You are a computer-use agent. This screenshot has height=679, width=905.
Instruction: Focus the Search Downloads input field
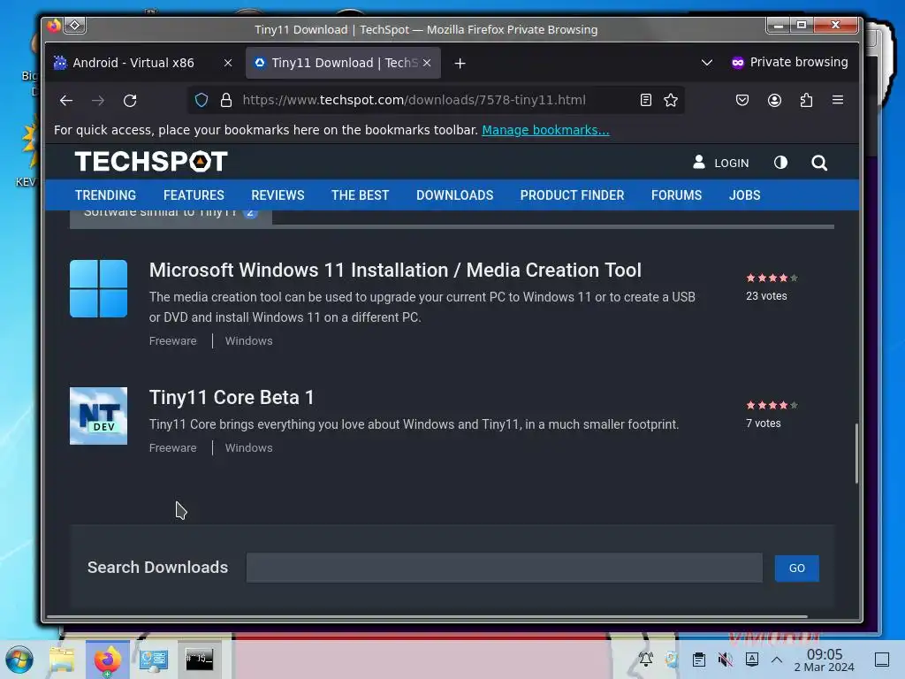click(x=505, y=568)
